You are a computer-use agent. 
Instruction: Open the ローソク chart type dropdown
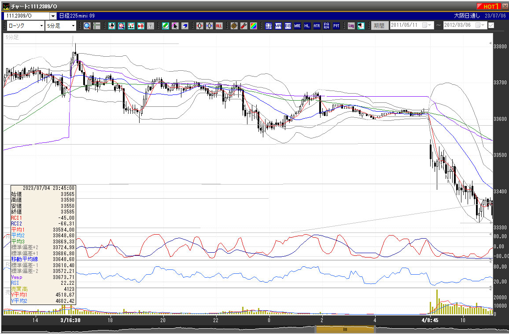26,26
